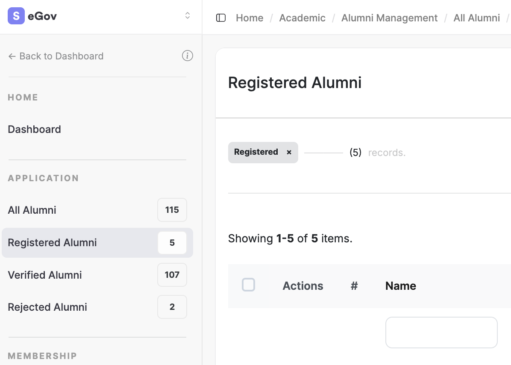Open Verified Alumni list

pyautogui.click(x=45, y=275)
